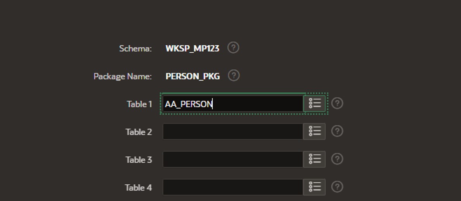Click the Table 2 label
Image resolution: width=461 pixels, height=201 pixels.
139,132
